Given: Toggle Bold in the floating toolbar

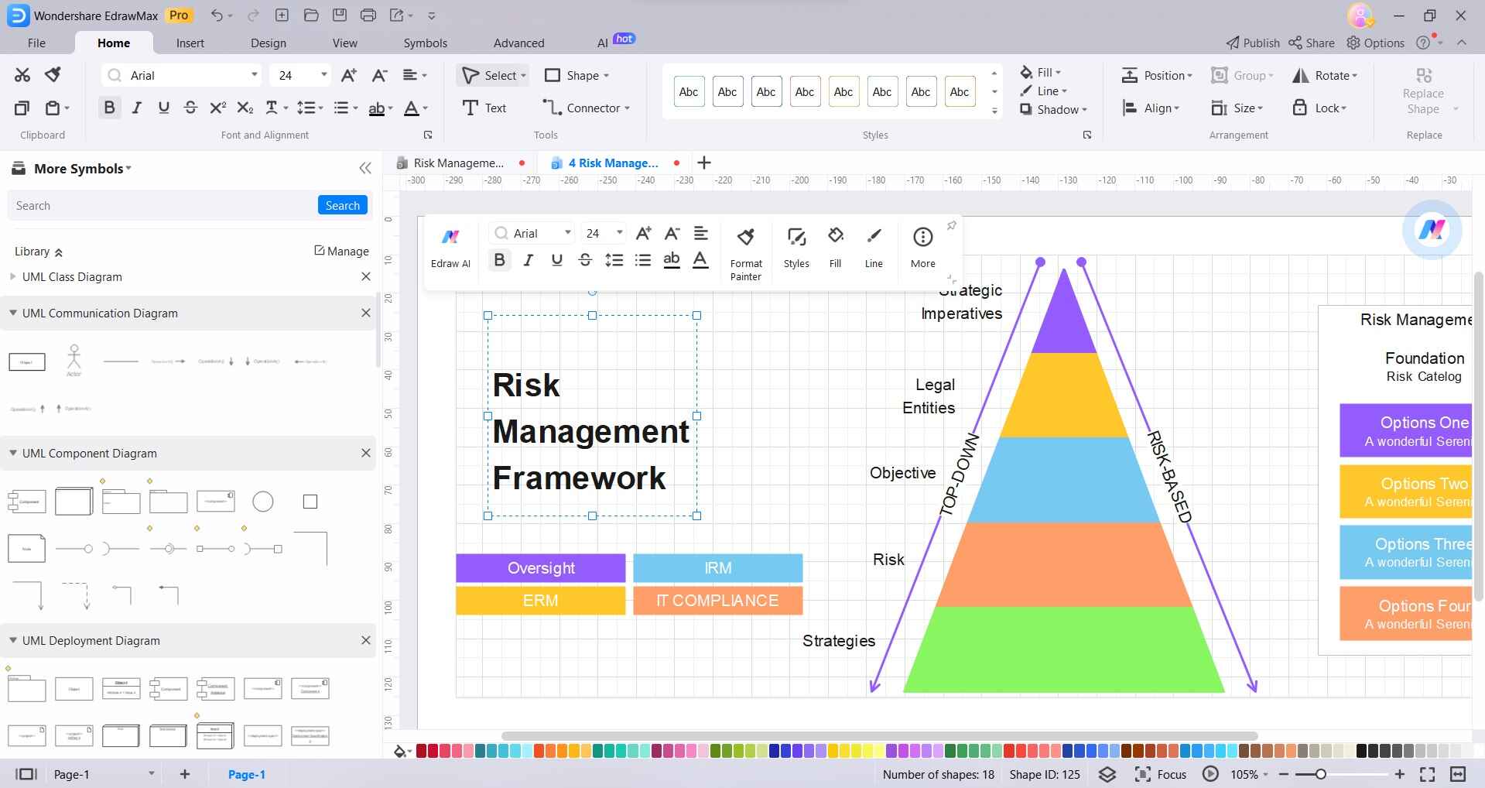Looking at the screenshot, I should pyautogui.click(x=500, y=260).
